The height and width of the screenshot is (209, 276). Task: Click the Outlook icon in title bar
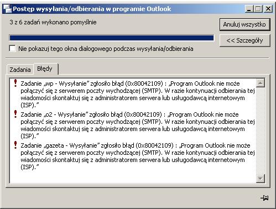pyautogui.click(x=7, y=9)
